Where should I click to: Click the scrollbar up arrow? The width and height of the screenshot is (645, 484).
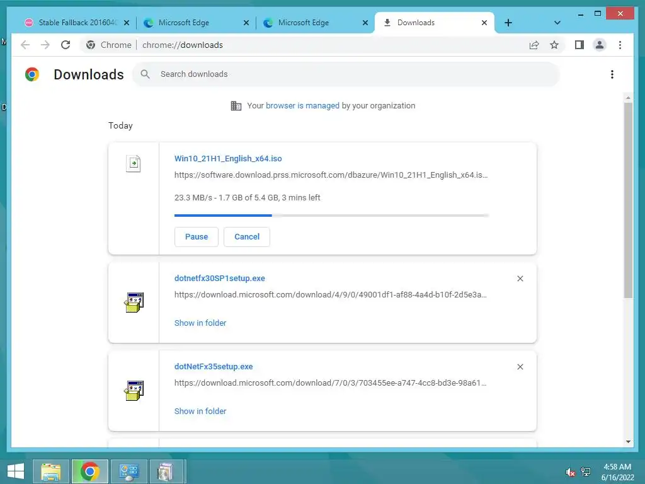point(628,98)
